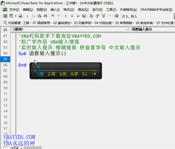
Task: Open the Toolbox icon
Action: point(109,16)
